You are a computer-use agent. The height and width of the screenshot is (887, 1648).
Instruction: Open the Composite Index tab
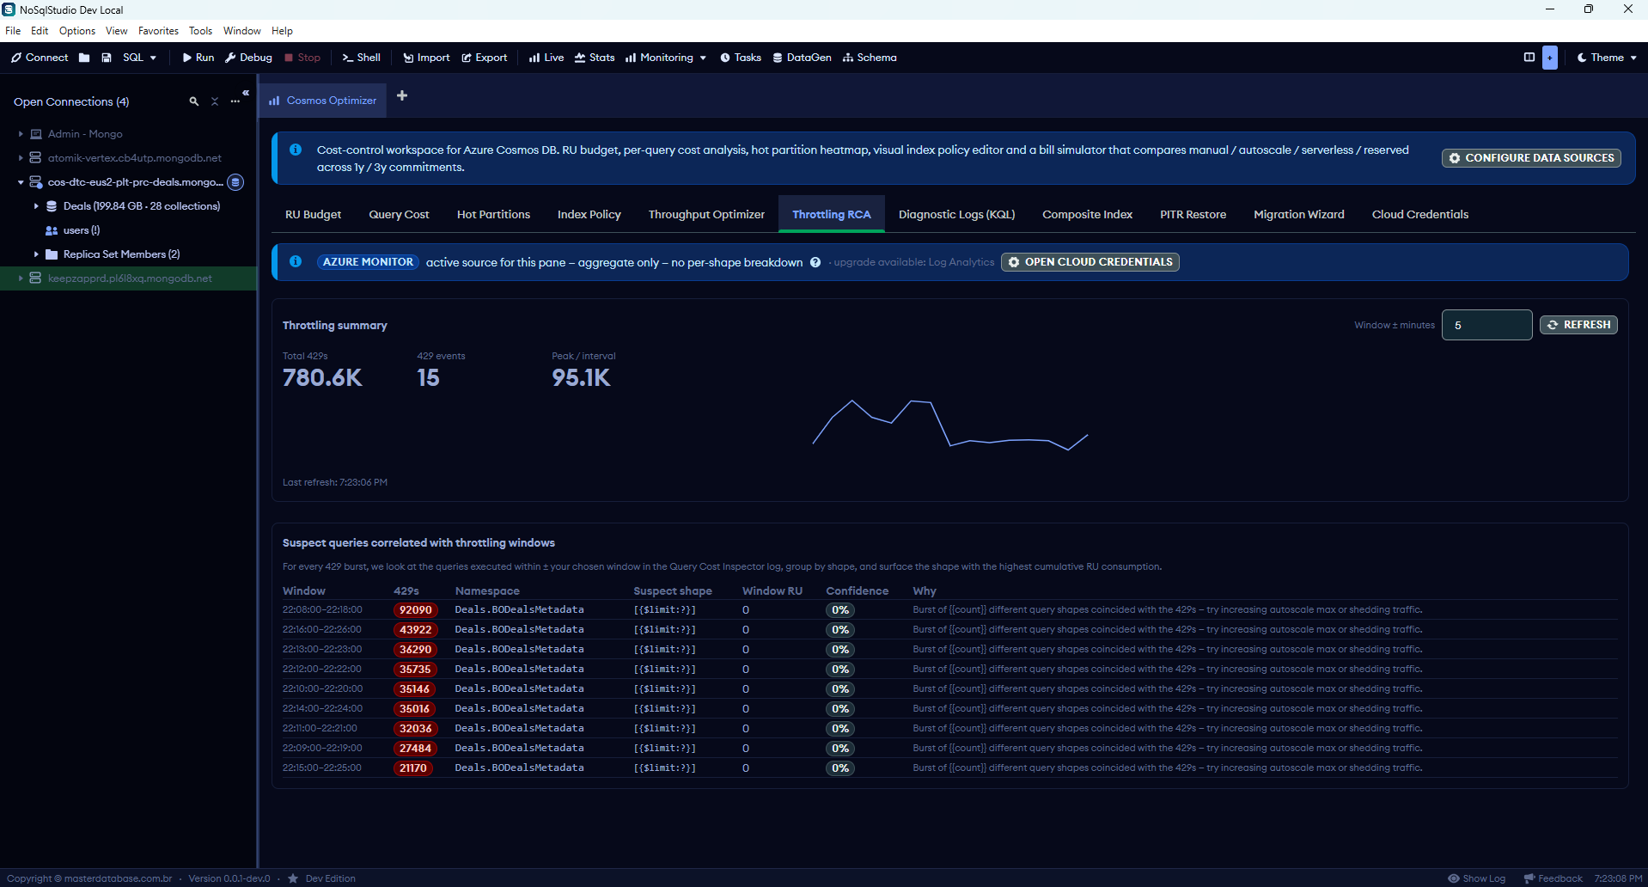click(x=1087, y=214)
